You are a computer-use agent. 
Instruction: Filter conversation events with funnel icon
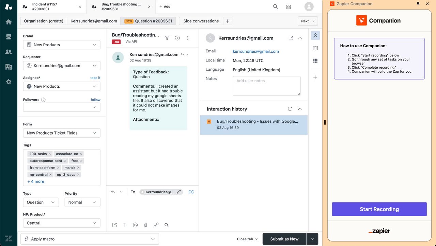pos(167,38)
